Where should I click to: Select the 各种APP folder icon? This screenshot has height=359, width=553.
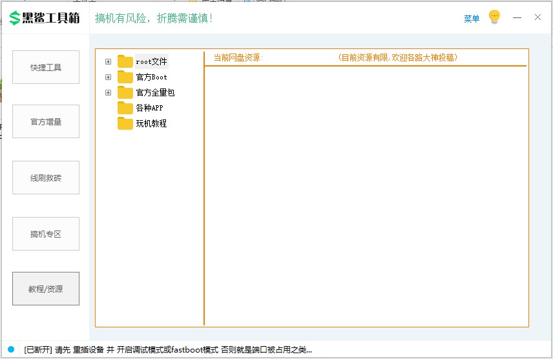click(x=125, y=108)
